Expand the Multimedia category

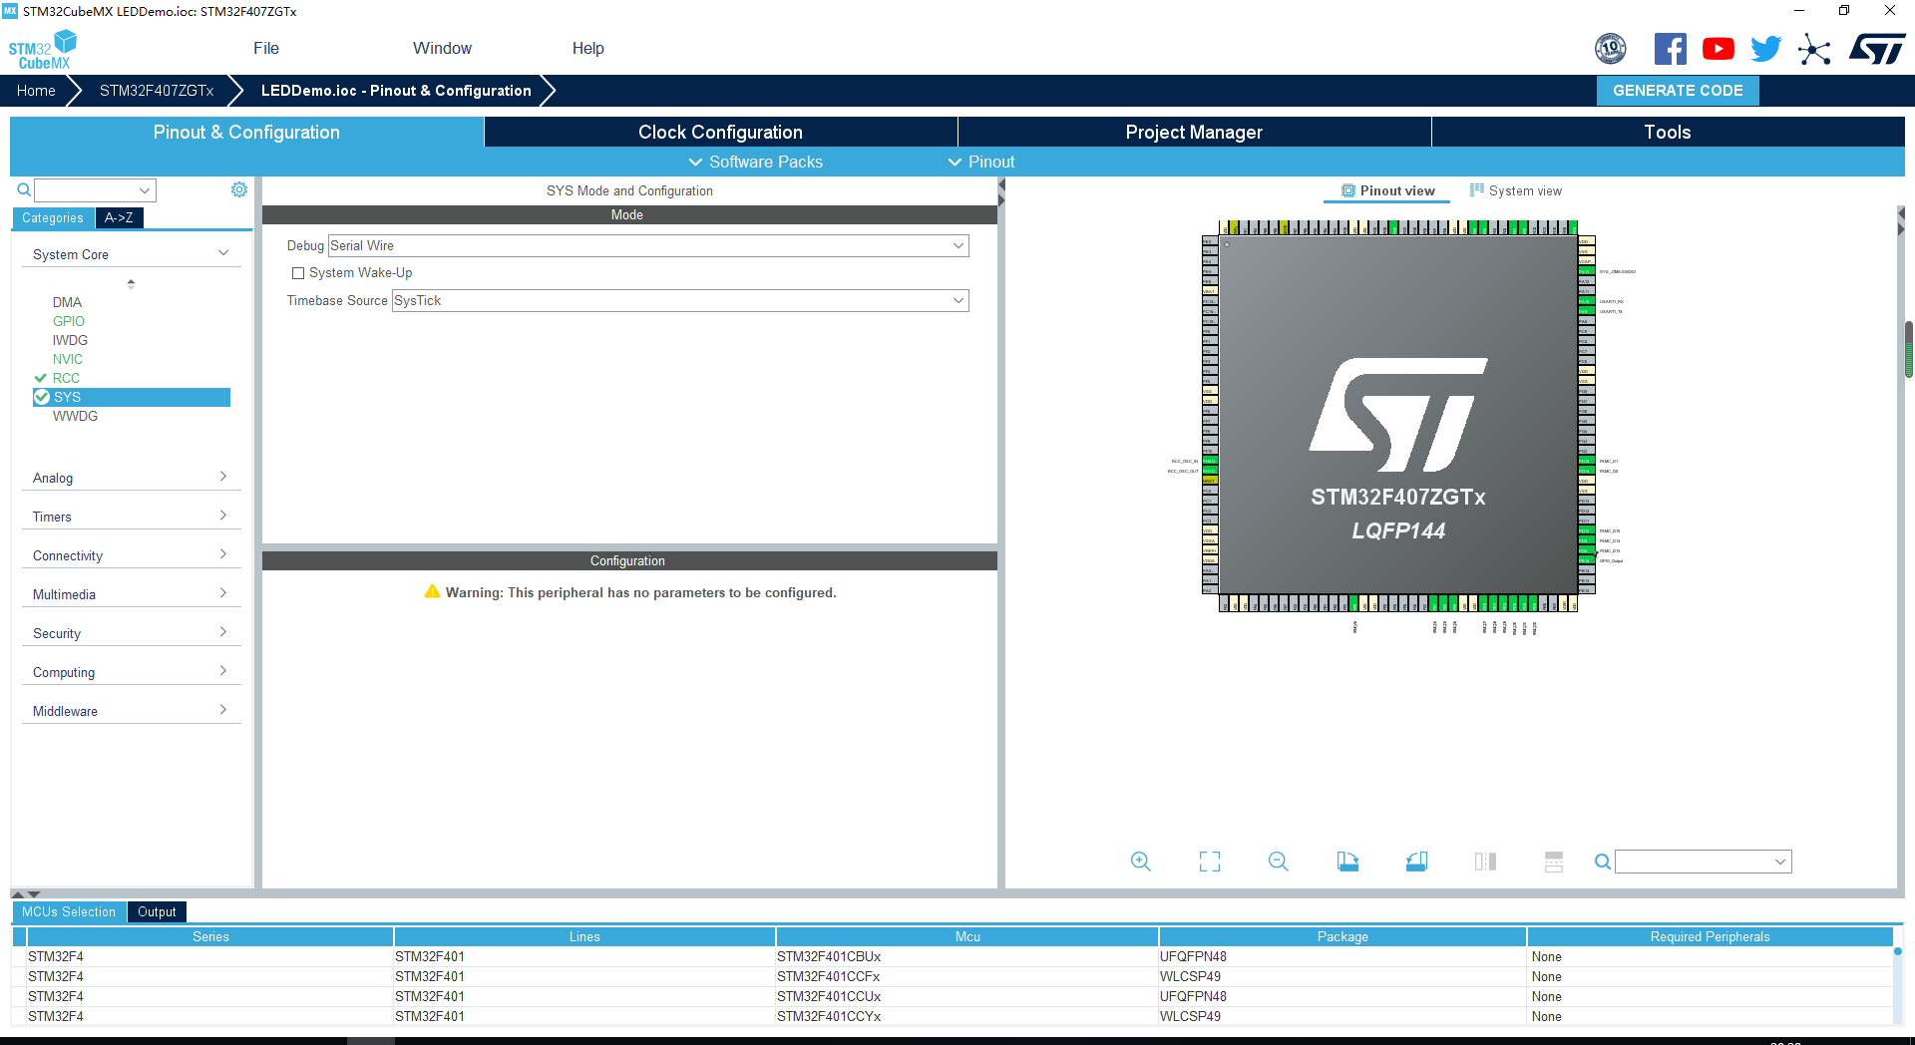131,594
